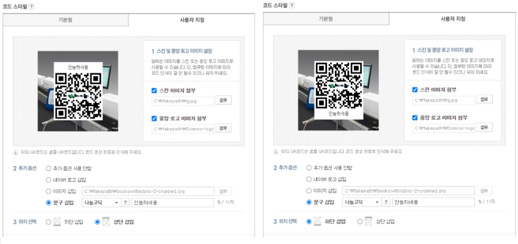Uncheck 중앙 로고 이미지 첨부 in left panel

pos(154,119)
